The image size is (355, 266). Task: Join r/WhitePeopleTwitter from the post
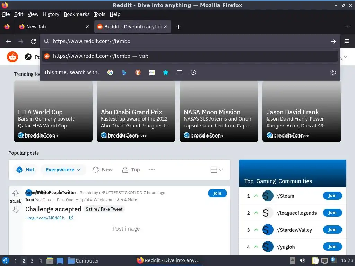click(x=217, y=193)
